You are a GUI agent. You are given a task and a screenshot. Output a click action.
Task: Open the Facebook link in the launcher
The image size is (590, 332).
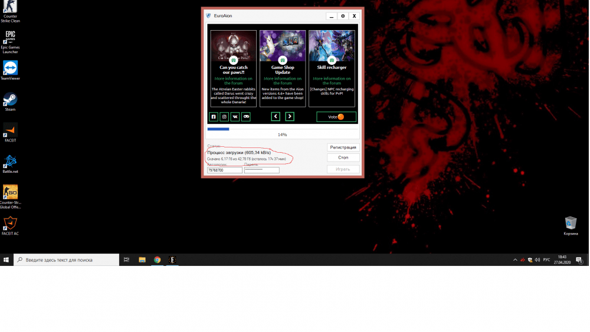pos(214,117)
